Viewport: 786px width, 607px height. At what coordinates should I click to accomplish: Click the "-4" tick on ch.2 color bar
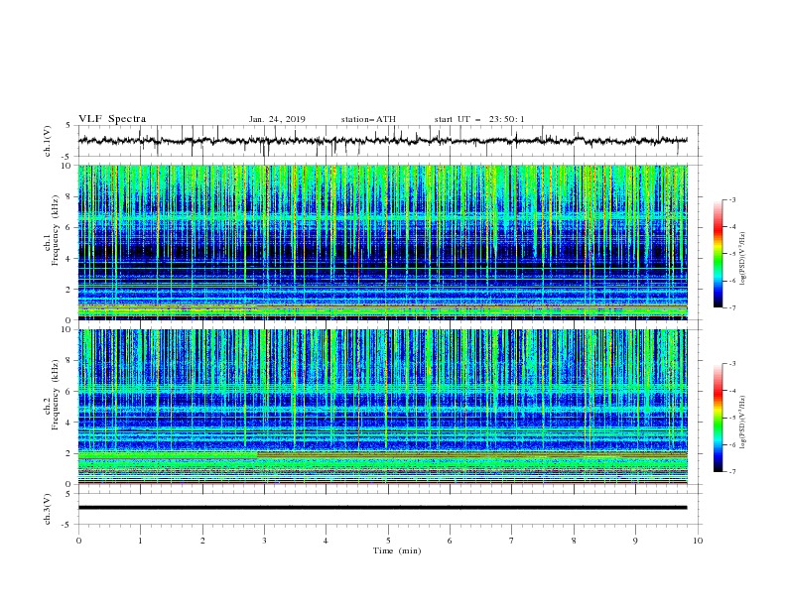point(731,391)
